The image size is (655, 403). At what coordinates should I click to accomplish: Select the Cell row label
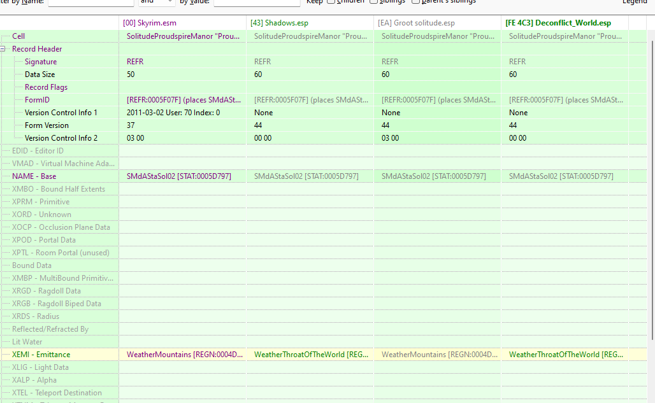point(18,36)
